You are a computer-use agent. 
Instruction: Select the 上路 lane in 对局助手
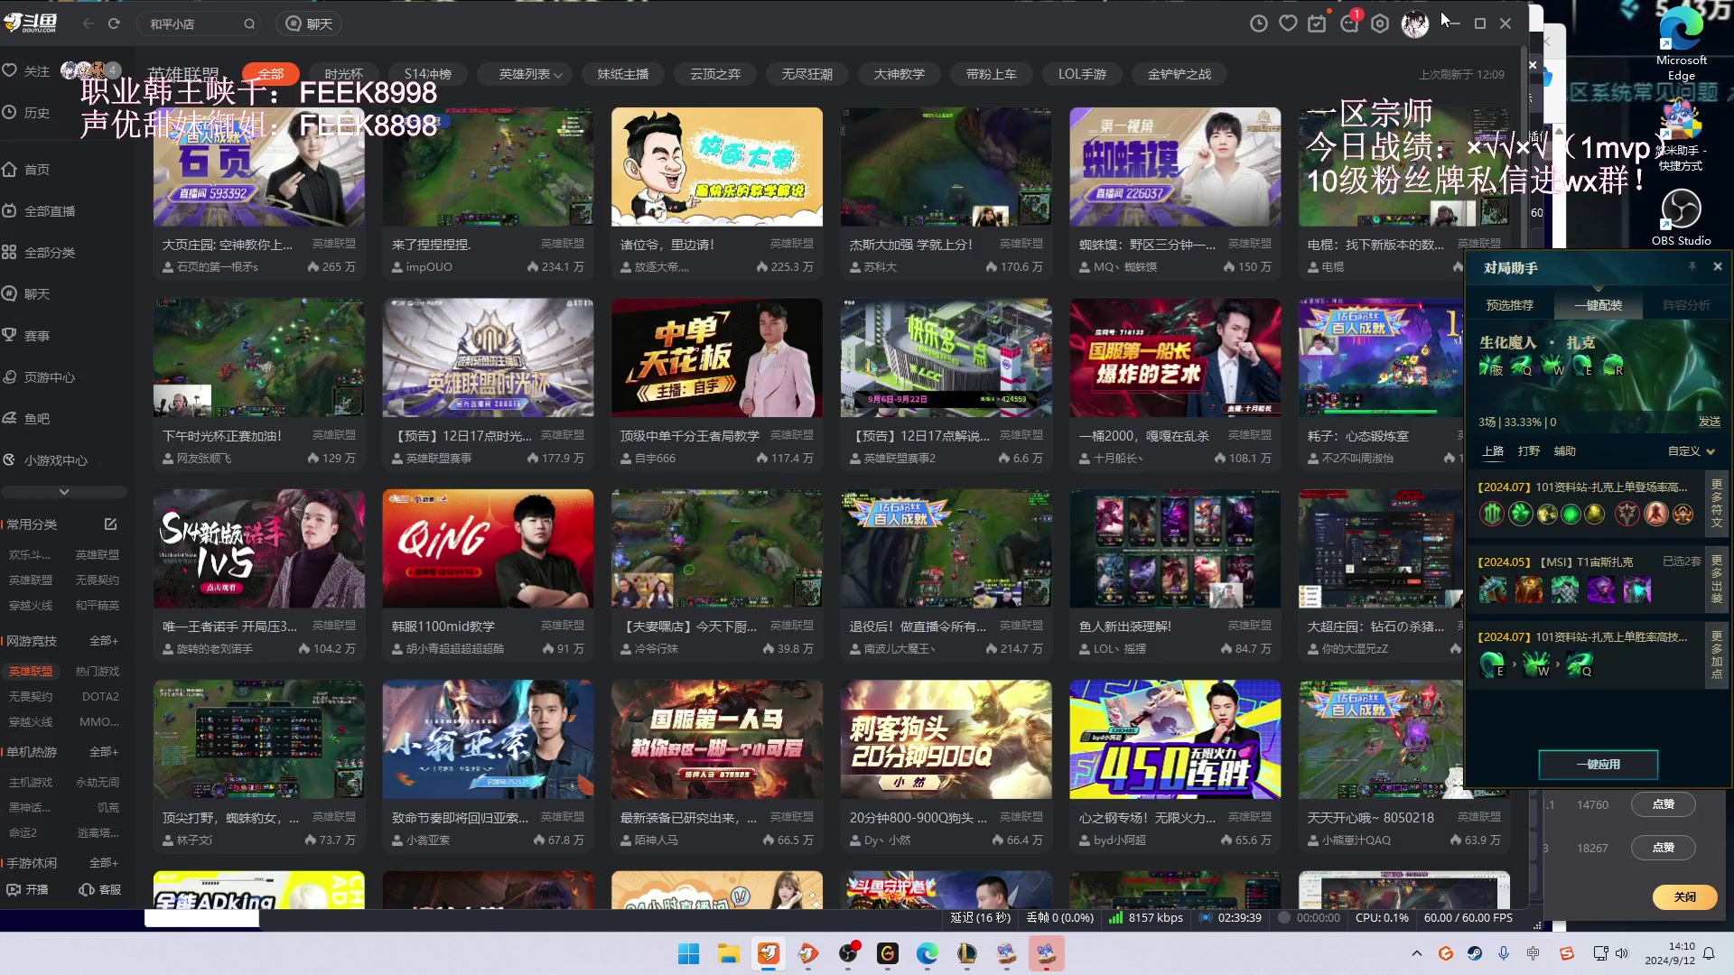pos(1493,450)
